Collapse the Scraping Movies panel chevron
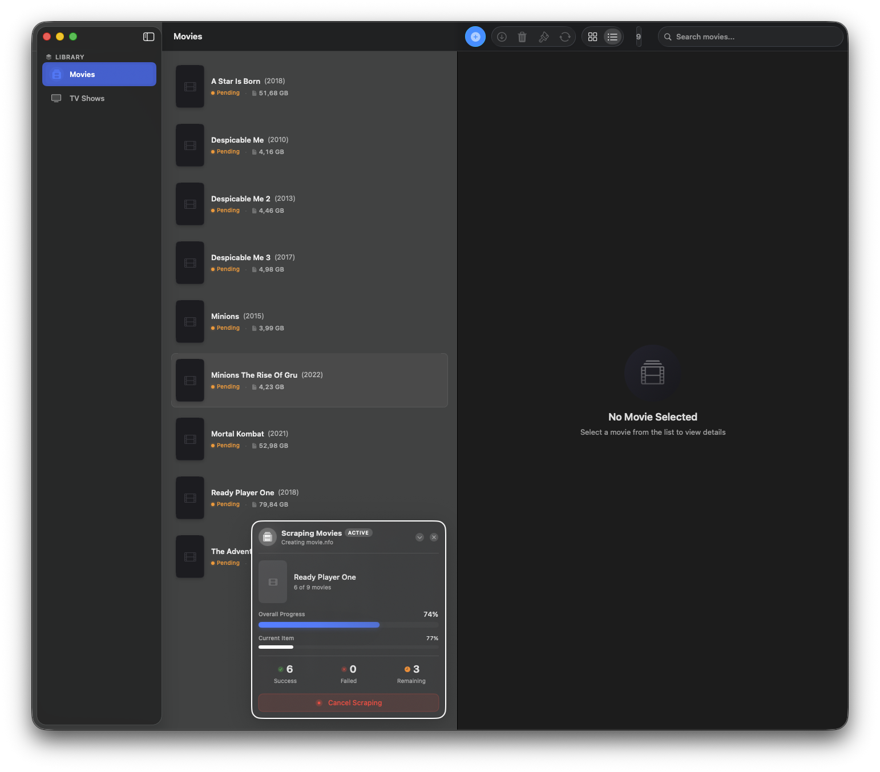 tap(419, 537)
